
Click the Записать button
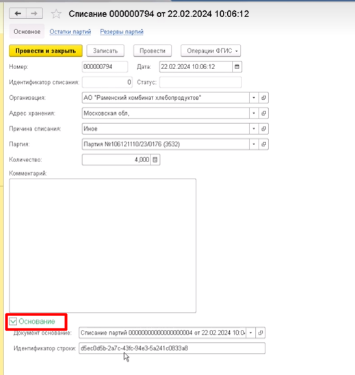coord(105,51)
